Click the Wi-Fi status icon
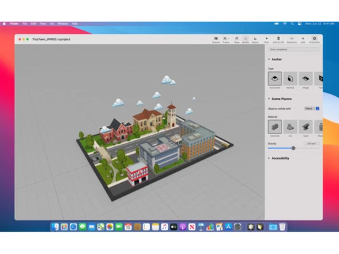The height and width of the screenshot is (254, 339). pos(285,24)
